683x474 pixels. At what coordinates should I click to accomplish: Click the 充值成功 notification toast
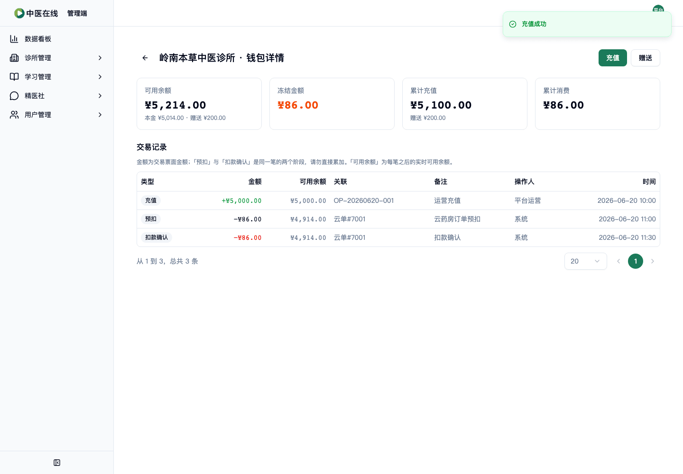pyautogui.click(x=587, y=24)
